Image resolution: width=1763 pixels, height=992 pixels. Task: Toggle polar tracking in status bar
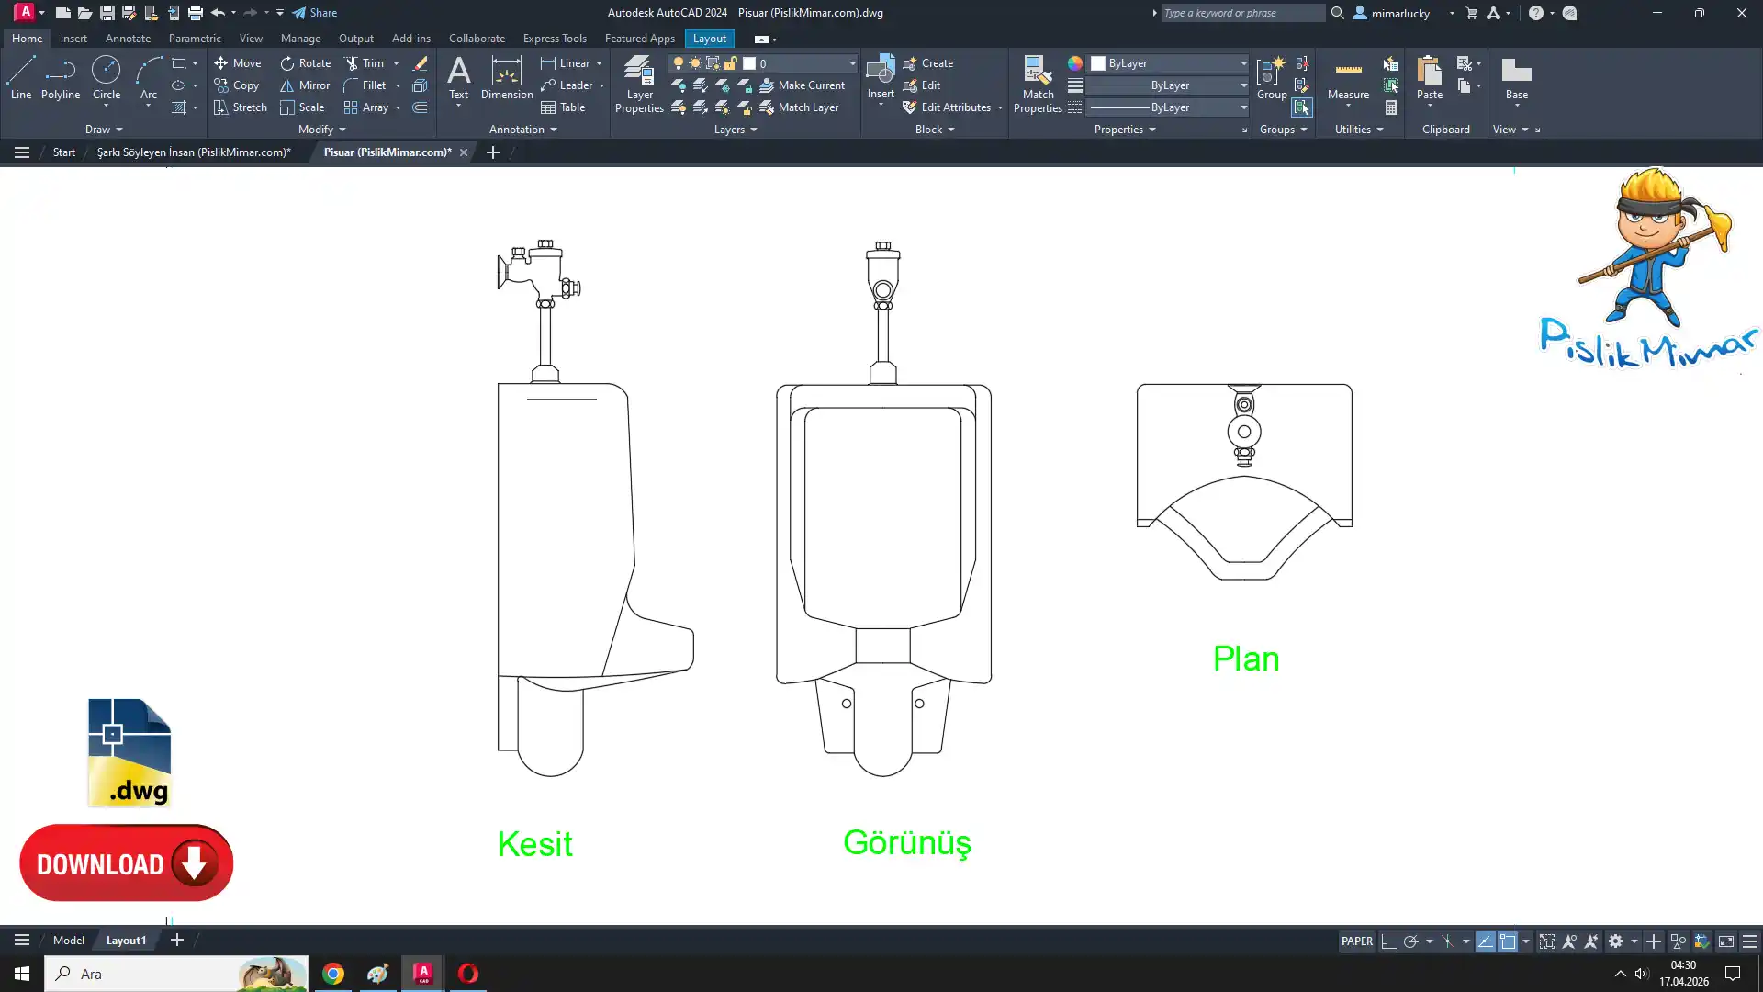(1410, 941)
